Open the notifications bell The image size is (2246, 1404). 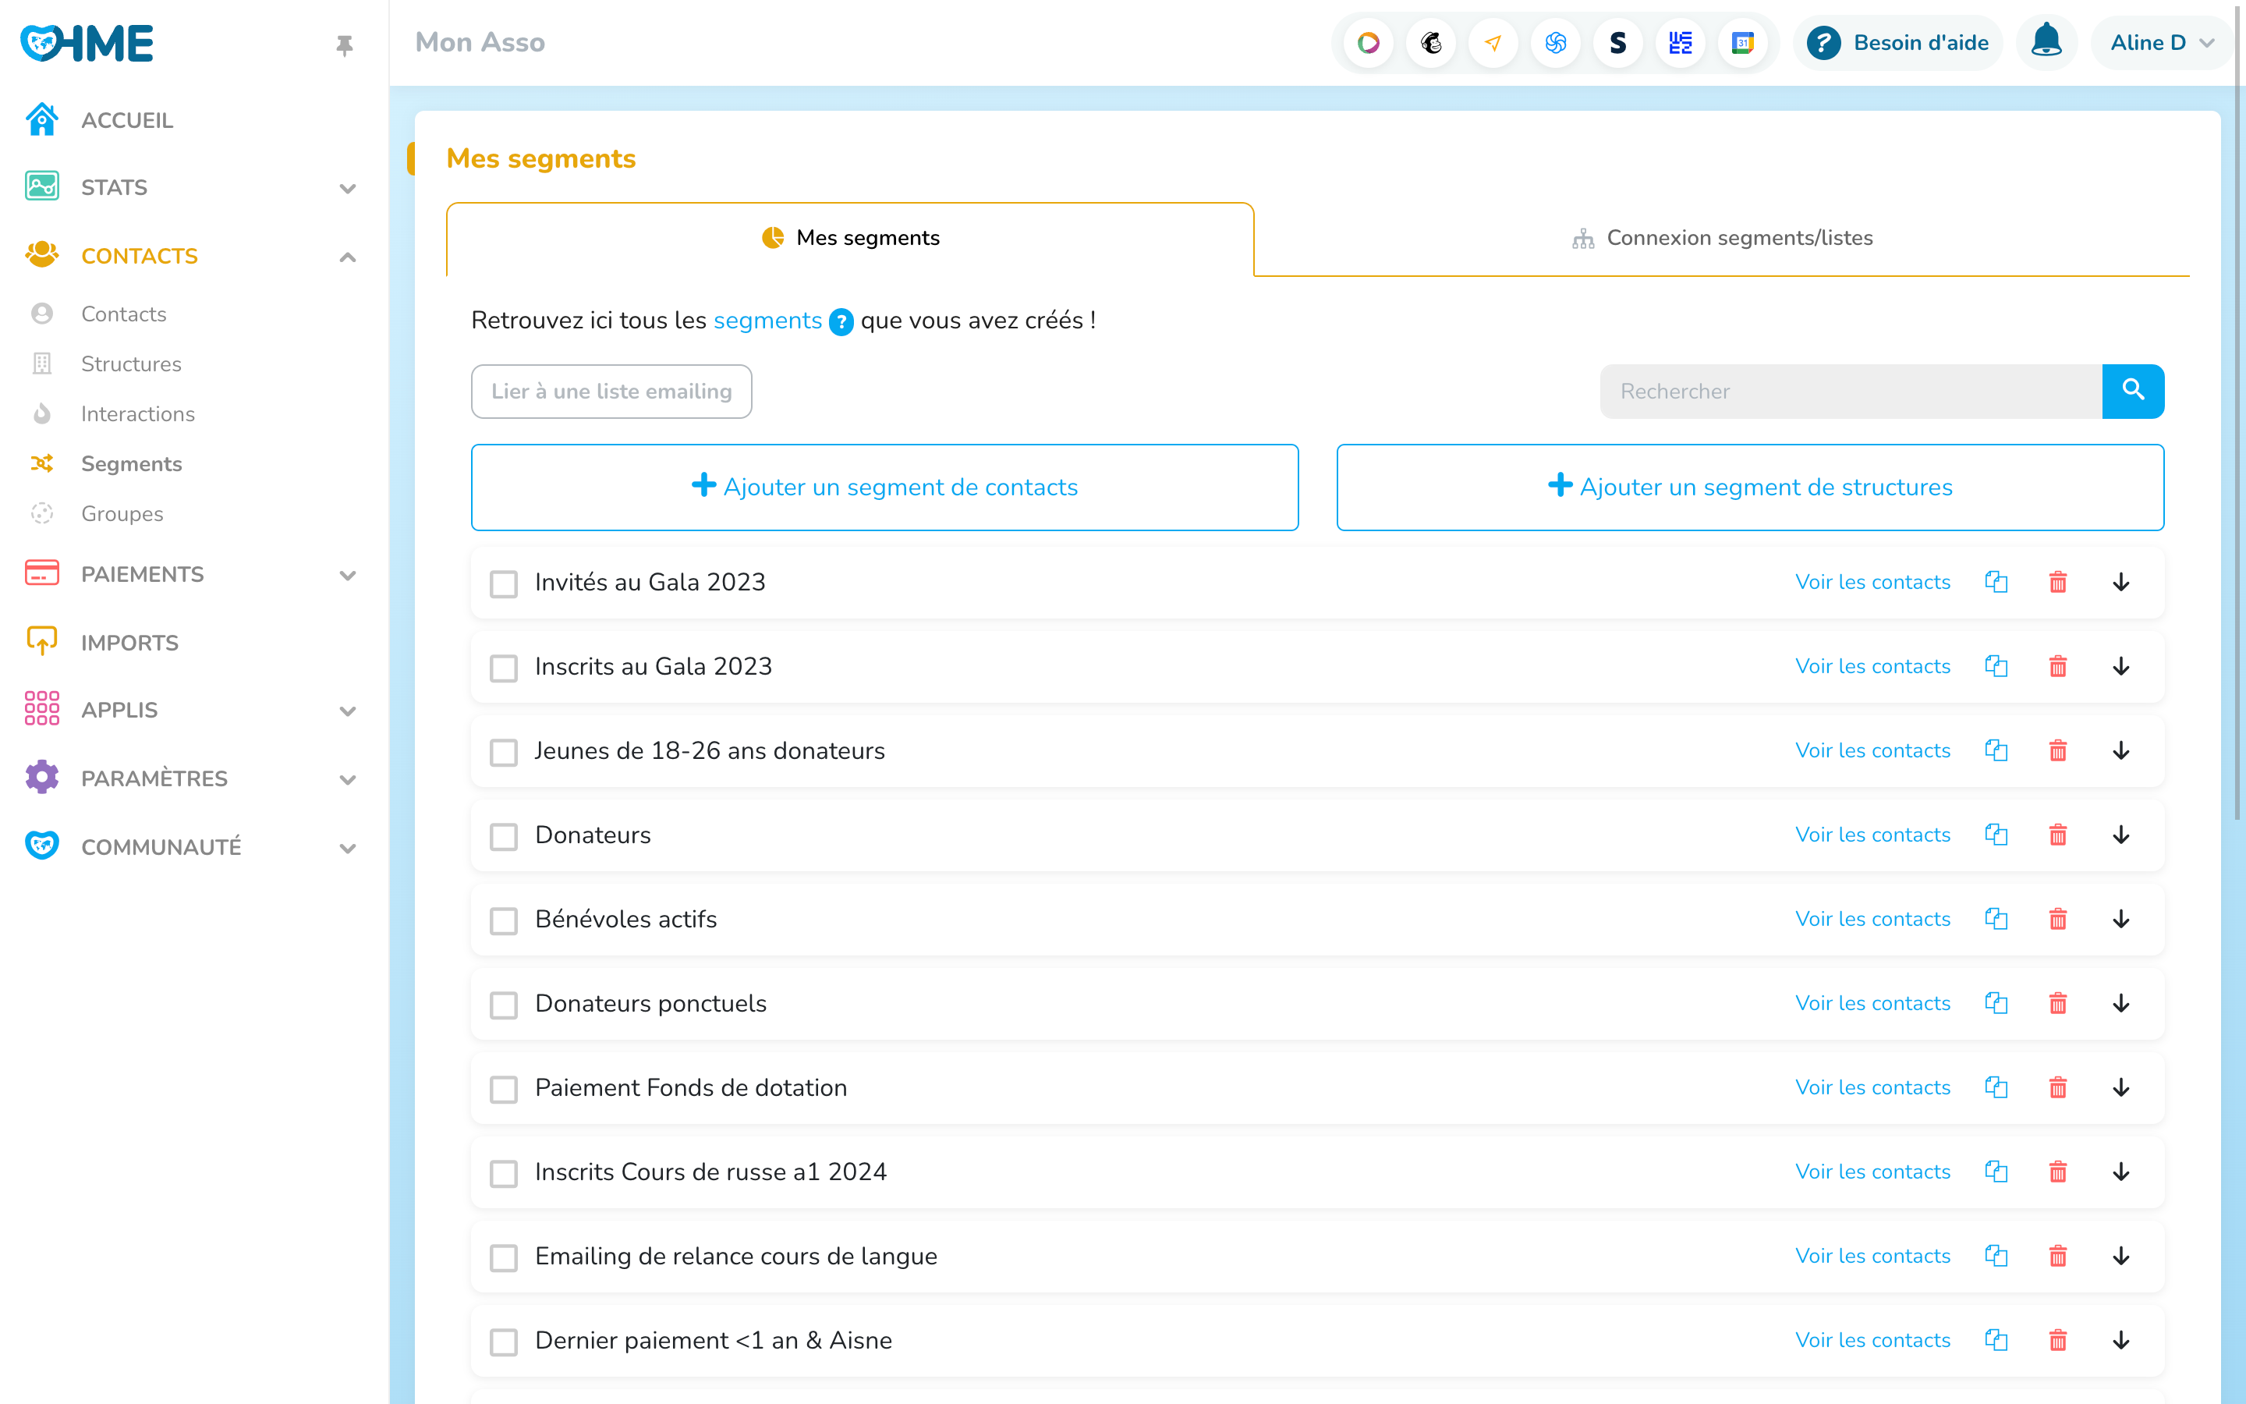[x=2046, y=42]
